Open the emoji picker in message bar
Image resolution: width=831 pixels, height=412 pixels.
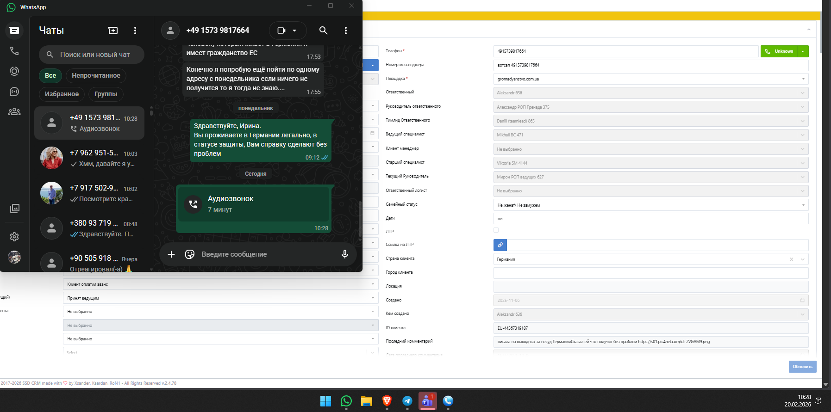point(190,254)
